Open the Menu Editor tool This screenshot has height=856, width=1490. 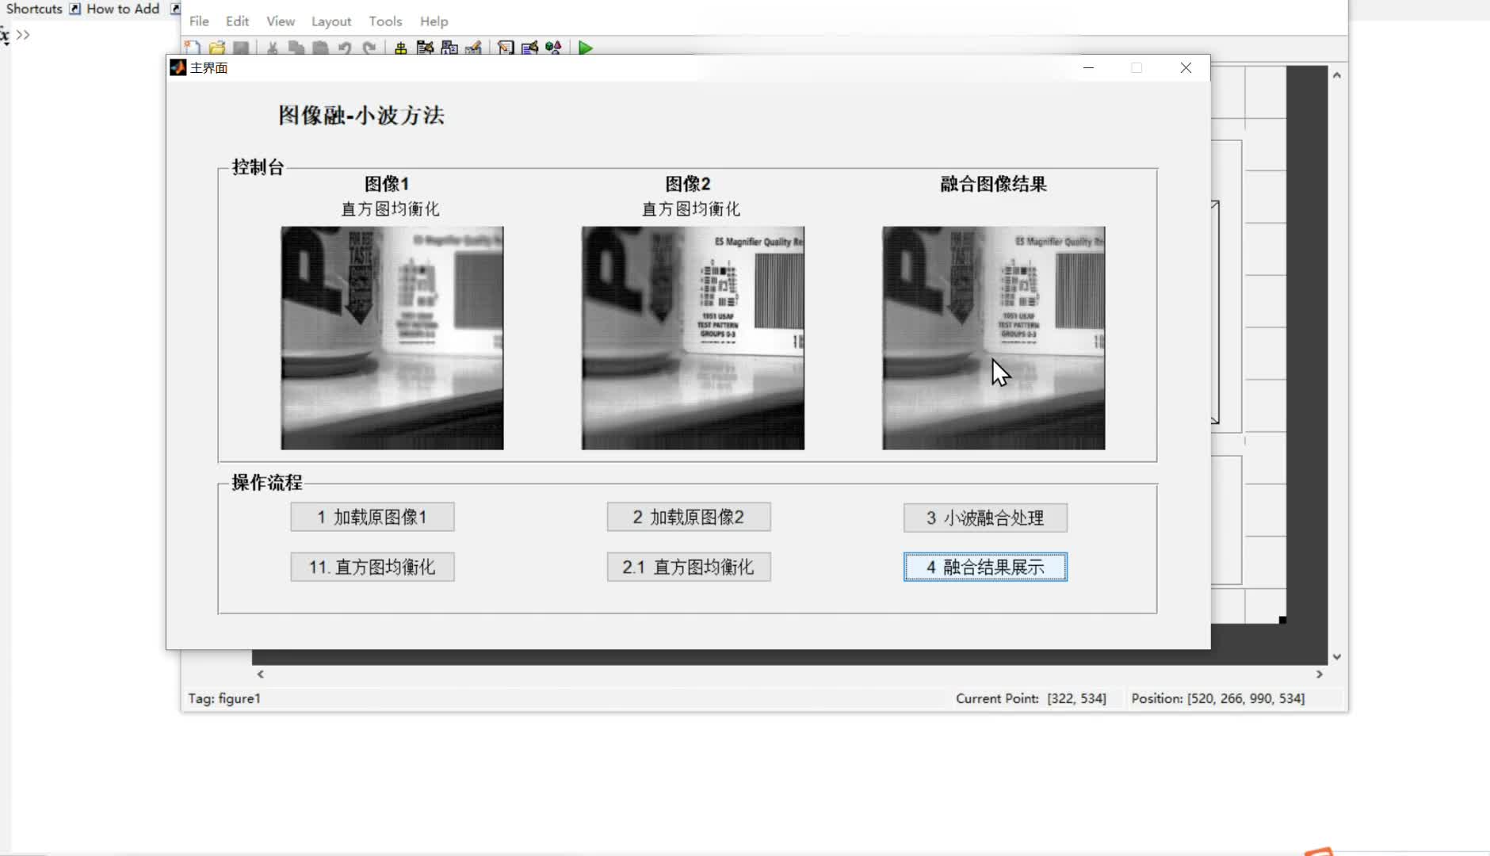pyautogui.click(x=425, y=48)
